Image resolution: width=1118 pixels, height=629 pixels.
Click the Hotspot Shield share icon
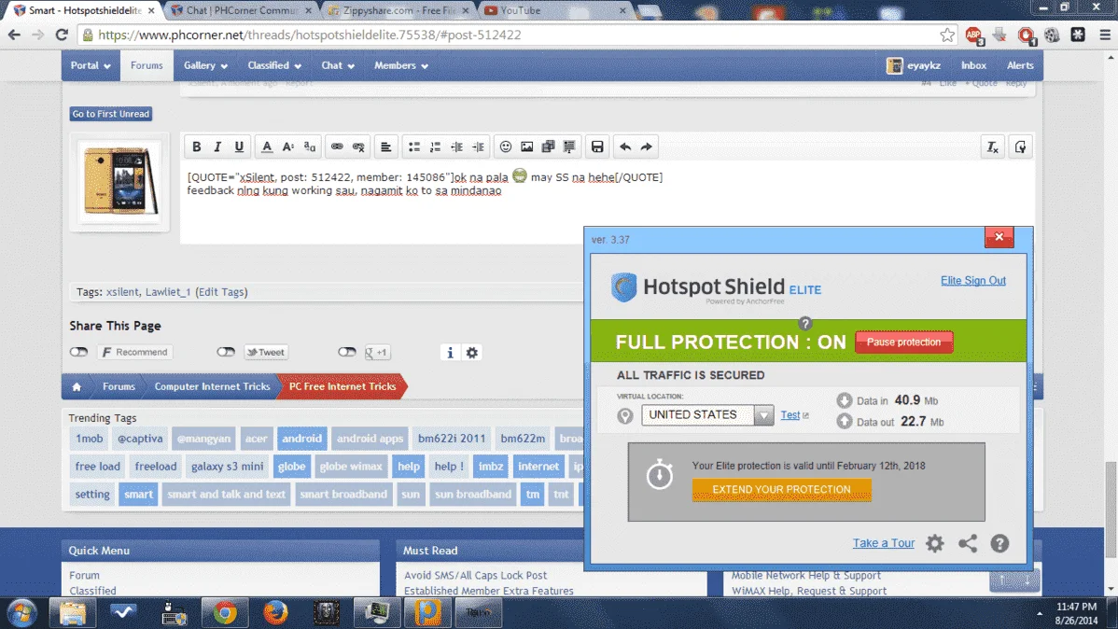[968, 543]
